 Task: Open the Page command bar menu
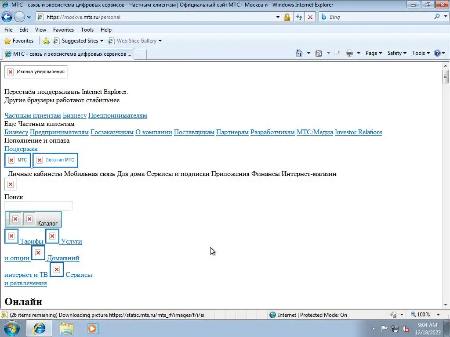click(374, 53)
